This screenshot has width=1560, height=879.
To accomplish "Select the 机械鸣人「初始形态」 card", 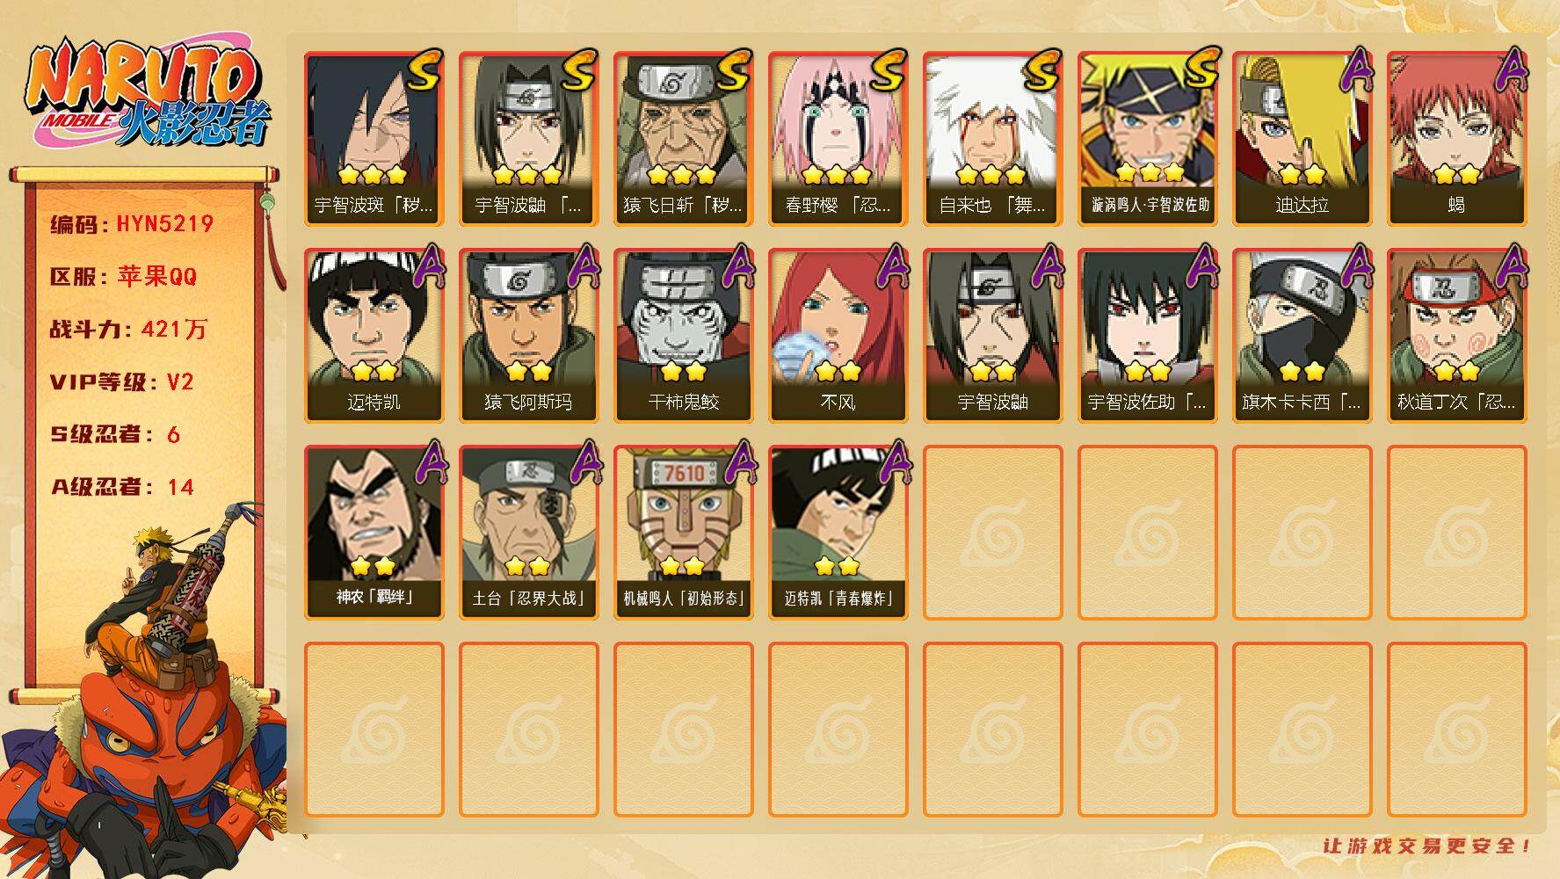I will coord(684,533).
